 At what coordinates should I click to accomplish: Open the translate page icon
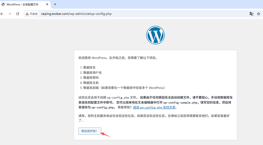click(251, 14)
